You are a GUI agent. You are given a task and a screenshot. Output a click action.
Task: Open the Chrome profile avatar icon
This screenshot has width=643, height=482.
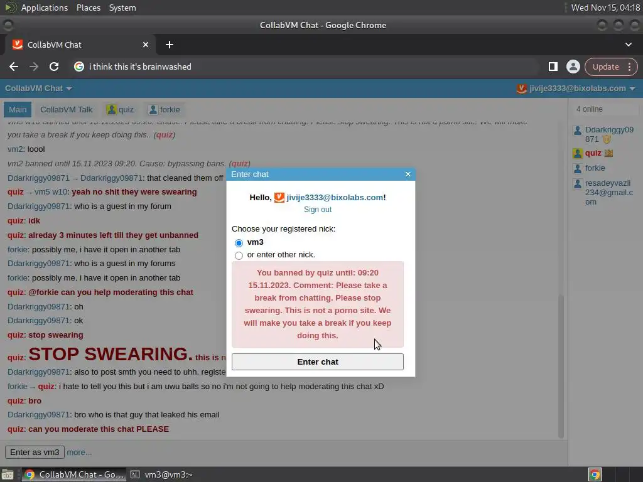(573, 67)
